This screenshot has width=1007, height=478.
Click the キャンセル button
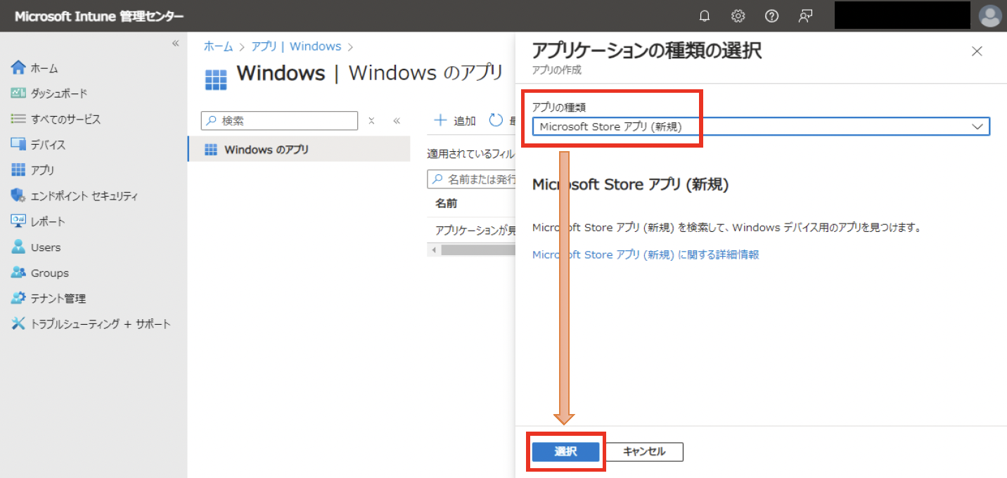point(644,451)
